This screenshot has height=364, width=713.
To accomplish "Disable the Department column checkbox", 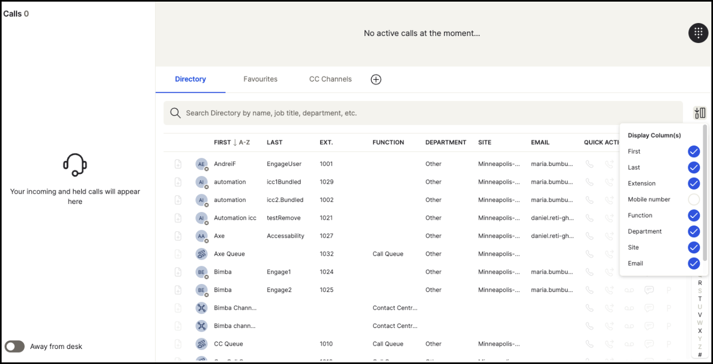I will click(x=694, y=231).
